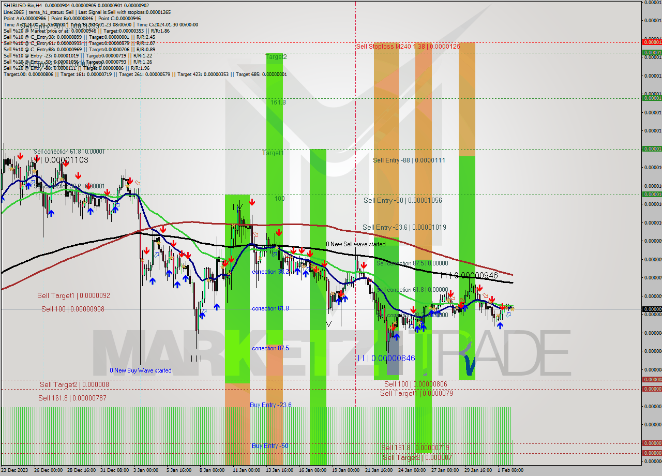Click the 'Sell 100 | 0.00000806' label
The image size is (662, 476).
coord(416,384)
